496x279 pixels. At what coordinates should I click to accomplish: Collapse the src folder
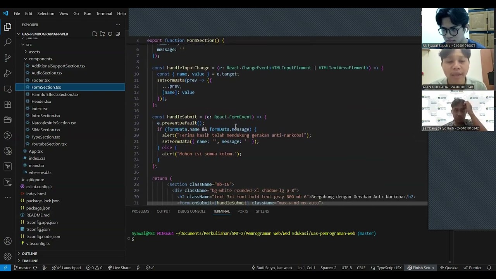[x=29, y=45]
